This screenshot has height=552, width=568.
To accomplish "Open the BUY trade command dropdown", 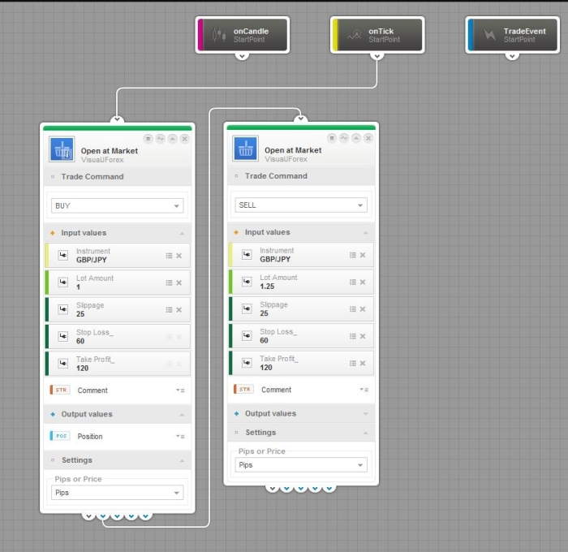I will [x=118, y=205].
